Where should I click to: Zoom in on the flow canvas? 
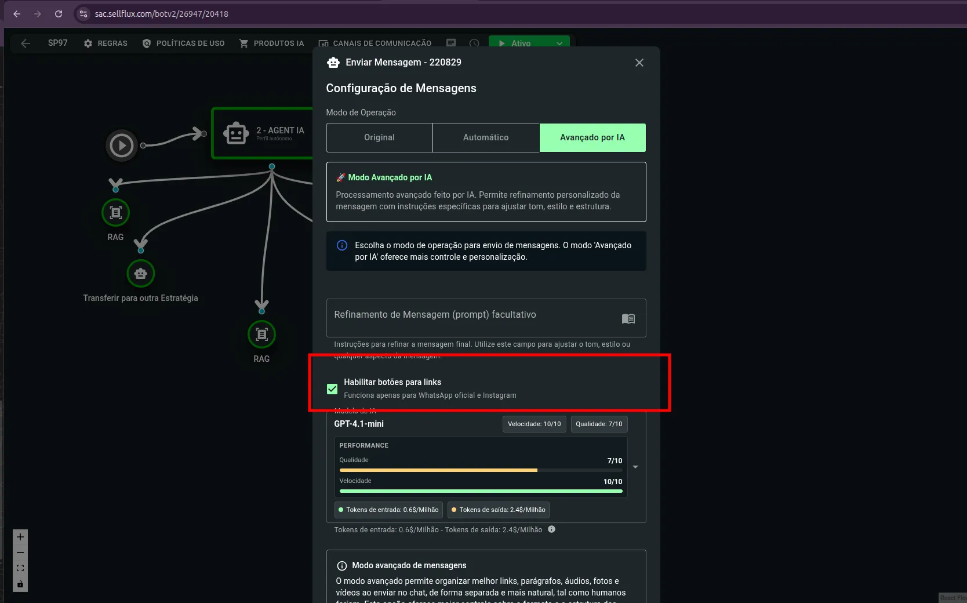(x=20, y=537)
